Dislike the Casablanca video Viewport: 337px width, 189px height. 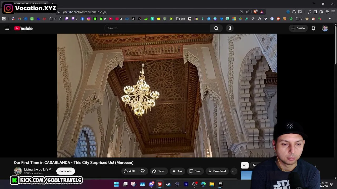[x=142, y=171]
